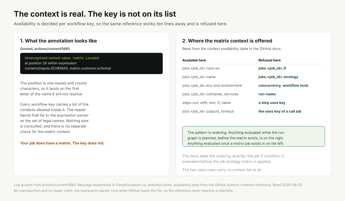345x201 pixels.
Task: Click 'run-name' cell
Action: [267, 94]
